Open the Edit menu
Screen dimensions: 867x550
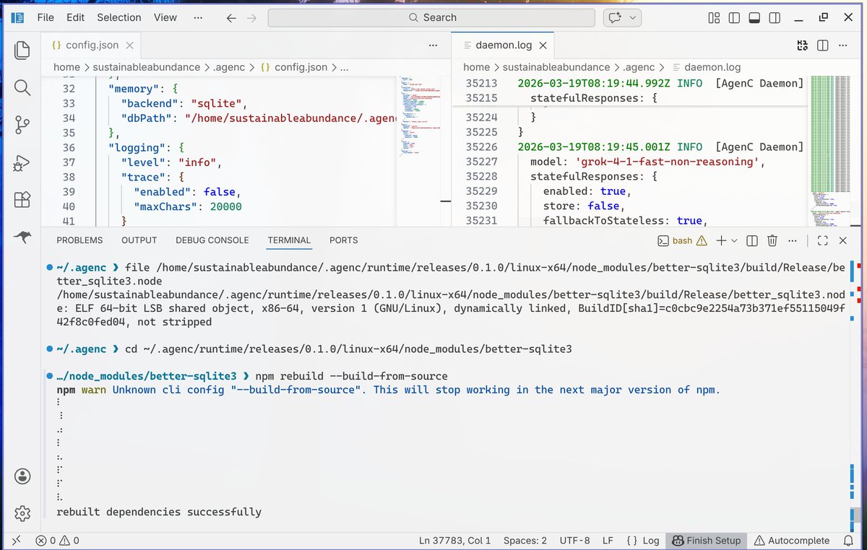pyautogui.click(x=75, y=17)
